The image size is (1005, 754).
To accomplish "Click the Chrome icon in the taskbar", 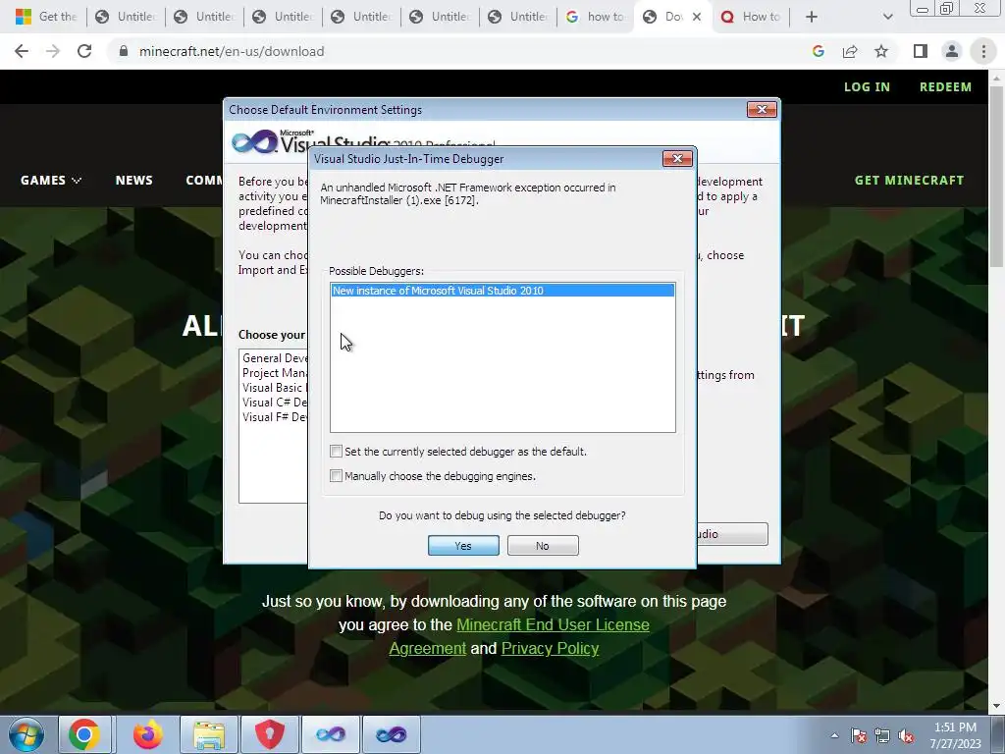I will click(84, 734).
